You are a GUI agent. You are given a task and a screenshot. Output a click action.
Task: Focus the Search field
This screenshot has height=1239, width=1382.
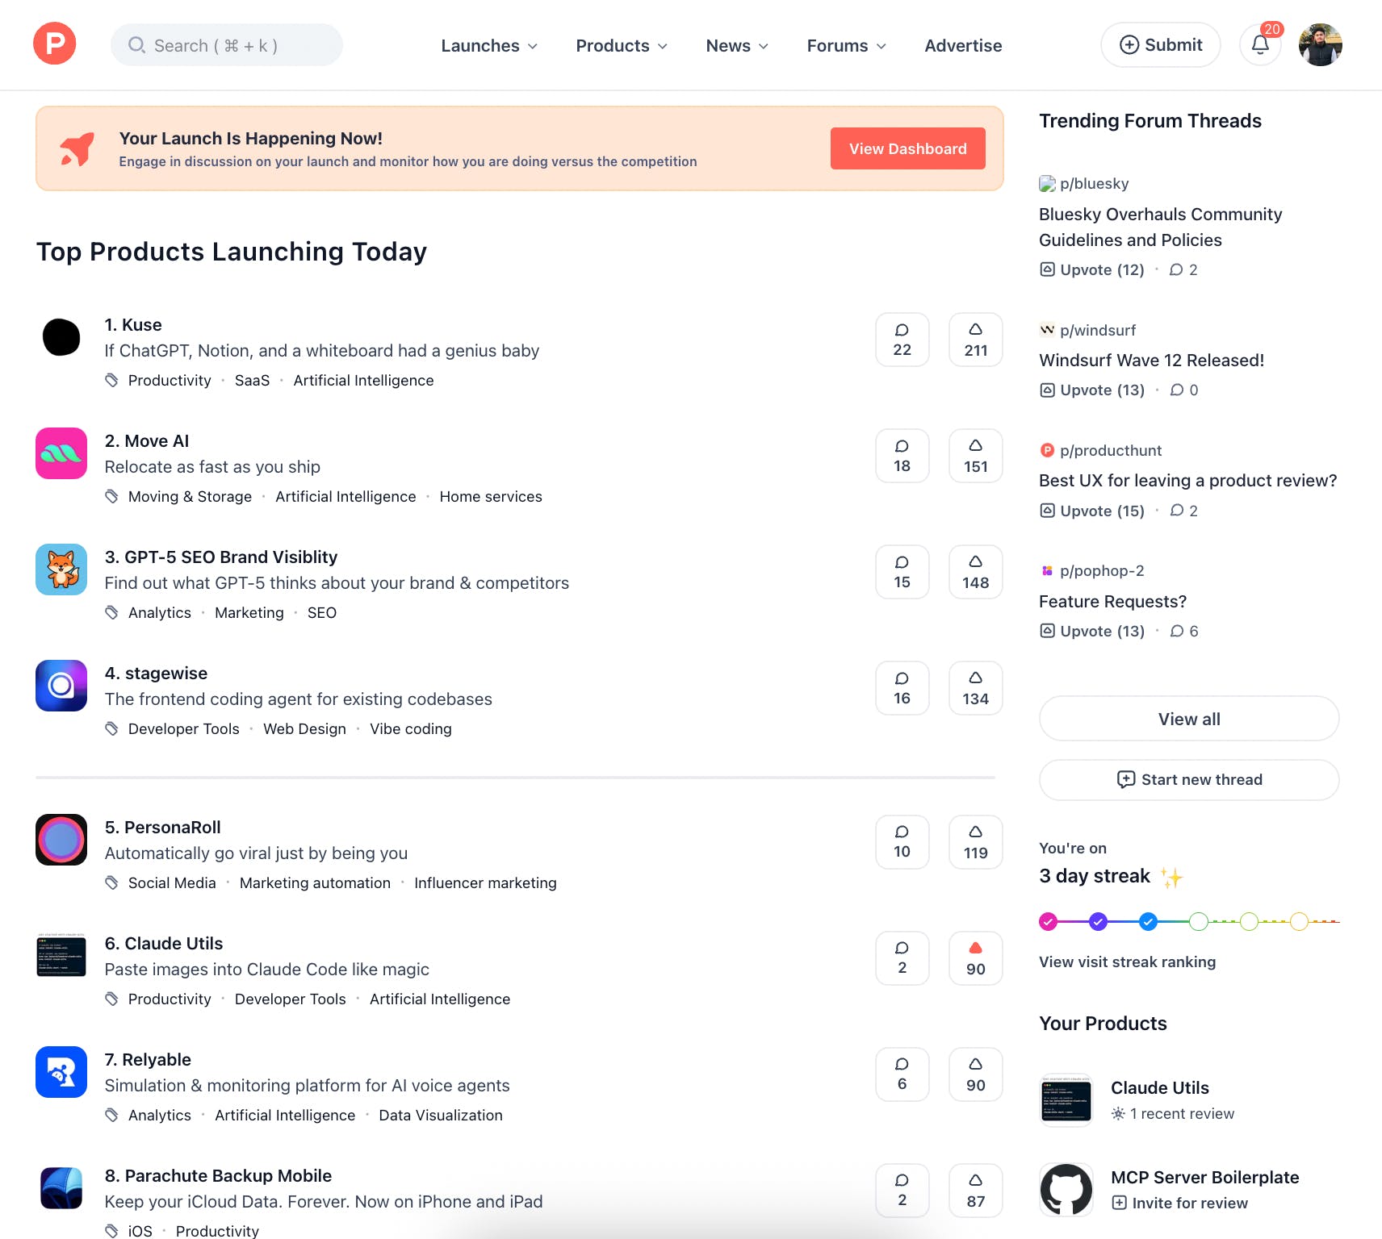pos(227,45)
